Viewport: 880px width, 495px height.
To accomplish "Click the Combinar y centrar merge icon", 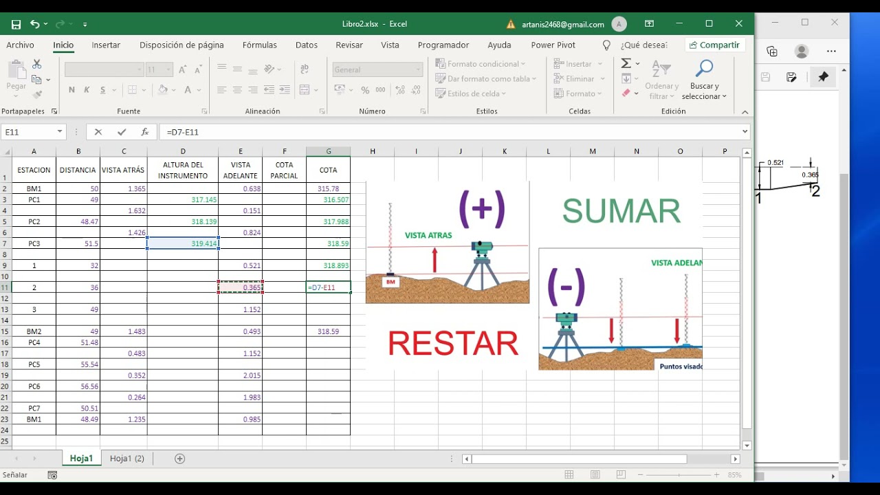I will (x=305, y=90).
